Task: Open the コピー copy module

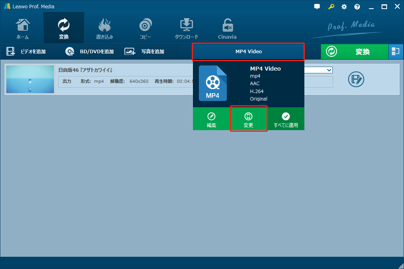Action: [x=145, y=28]
